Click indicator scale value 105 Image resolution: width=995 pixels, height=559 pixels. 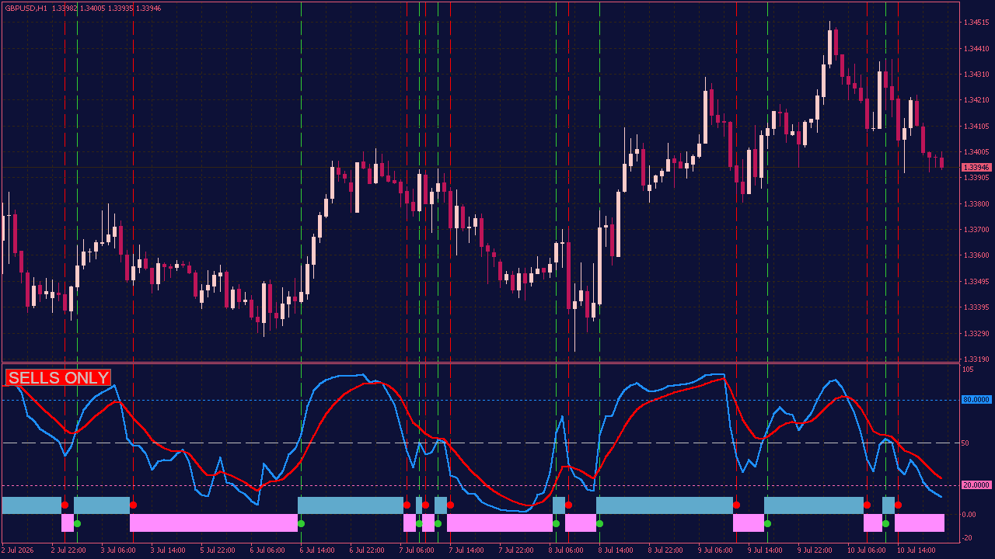[x=969, y=370]
